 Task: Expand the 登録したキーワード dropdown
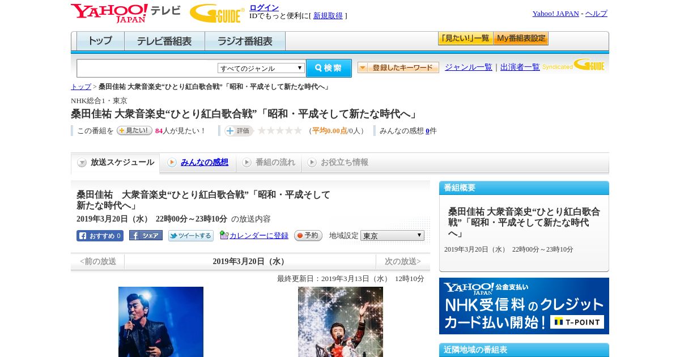tap(398, 67)
